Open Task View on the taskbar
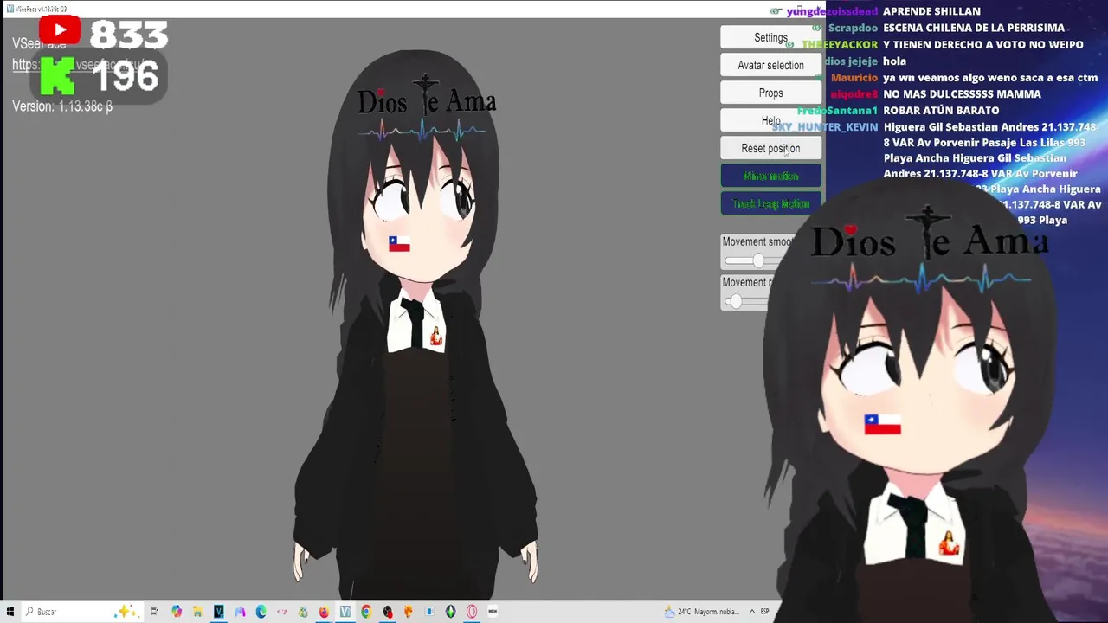Viewport: 1108px width, 623px height. coord(154,612)
